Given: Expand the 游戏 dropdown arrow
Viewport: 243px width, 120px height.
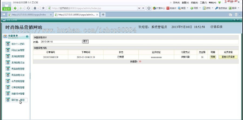Looking at the screenshot, I should pyautogui.click(x=212, y=8).
